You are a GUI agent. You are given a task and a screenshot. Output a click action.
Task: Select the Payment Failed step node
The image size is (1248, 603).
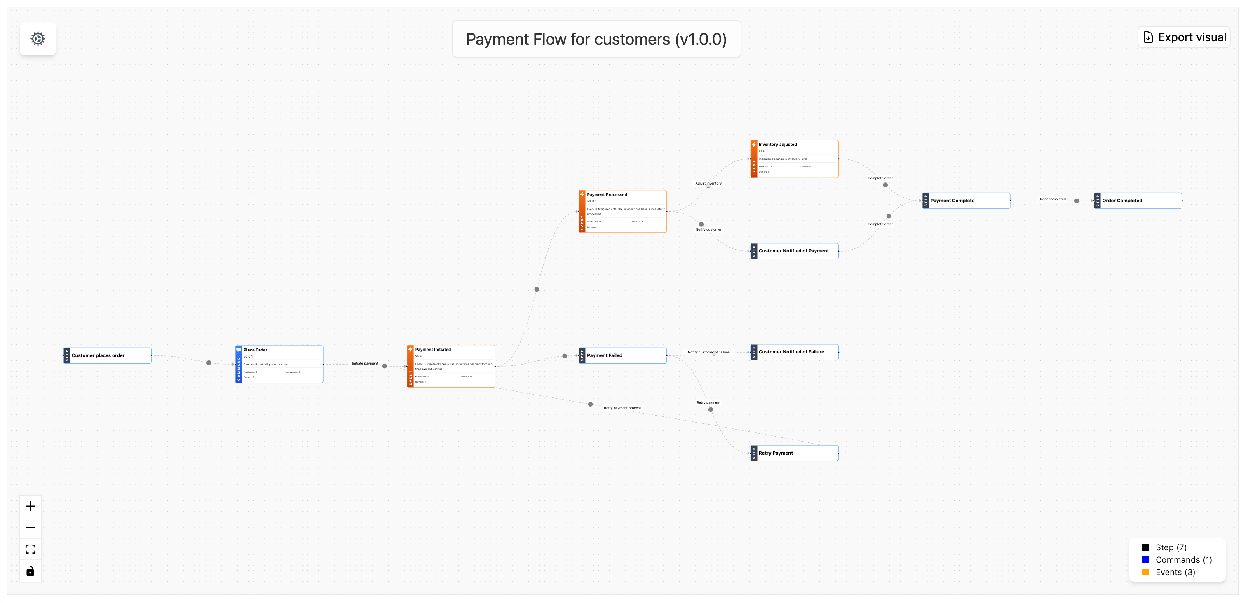[x=622, y=355]
